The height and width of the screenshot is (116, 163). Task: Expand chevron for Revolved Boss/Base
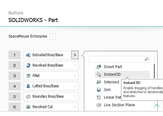tap(75, 65)
